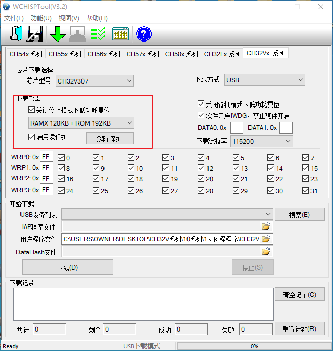This screenshot has height=351, width=333.
Task: Browse for IAP program file folder icon
Action: 266,226
